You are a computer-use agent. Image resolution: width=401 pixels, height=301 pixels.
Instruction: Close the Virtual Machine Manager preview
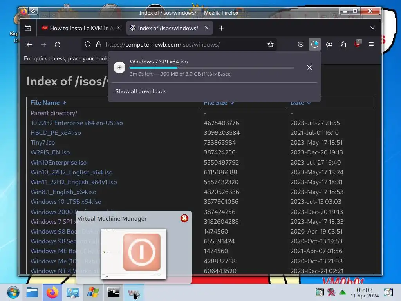pos(184,218)
